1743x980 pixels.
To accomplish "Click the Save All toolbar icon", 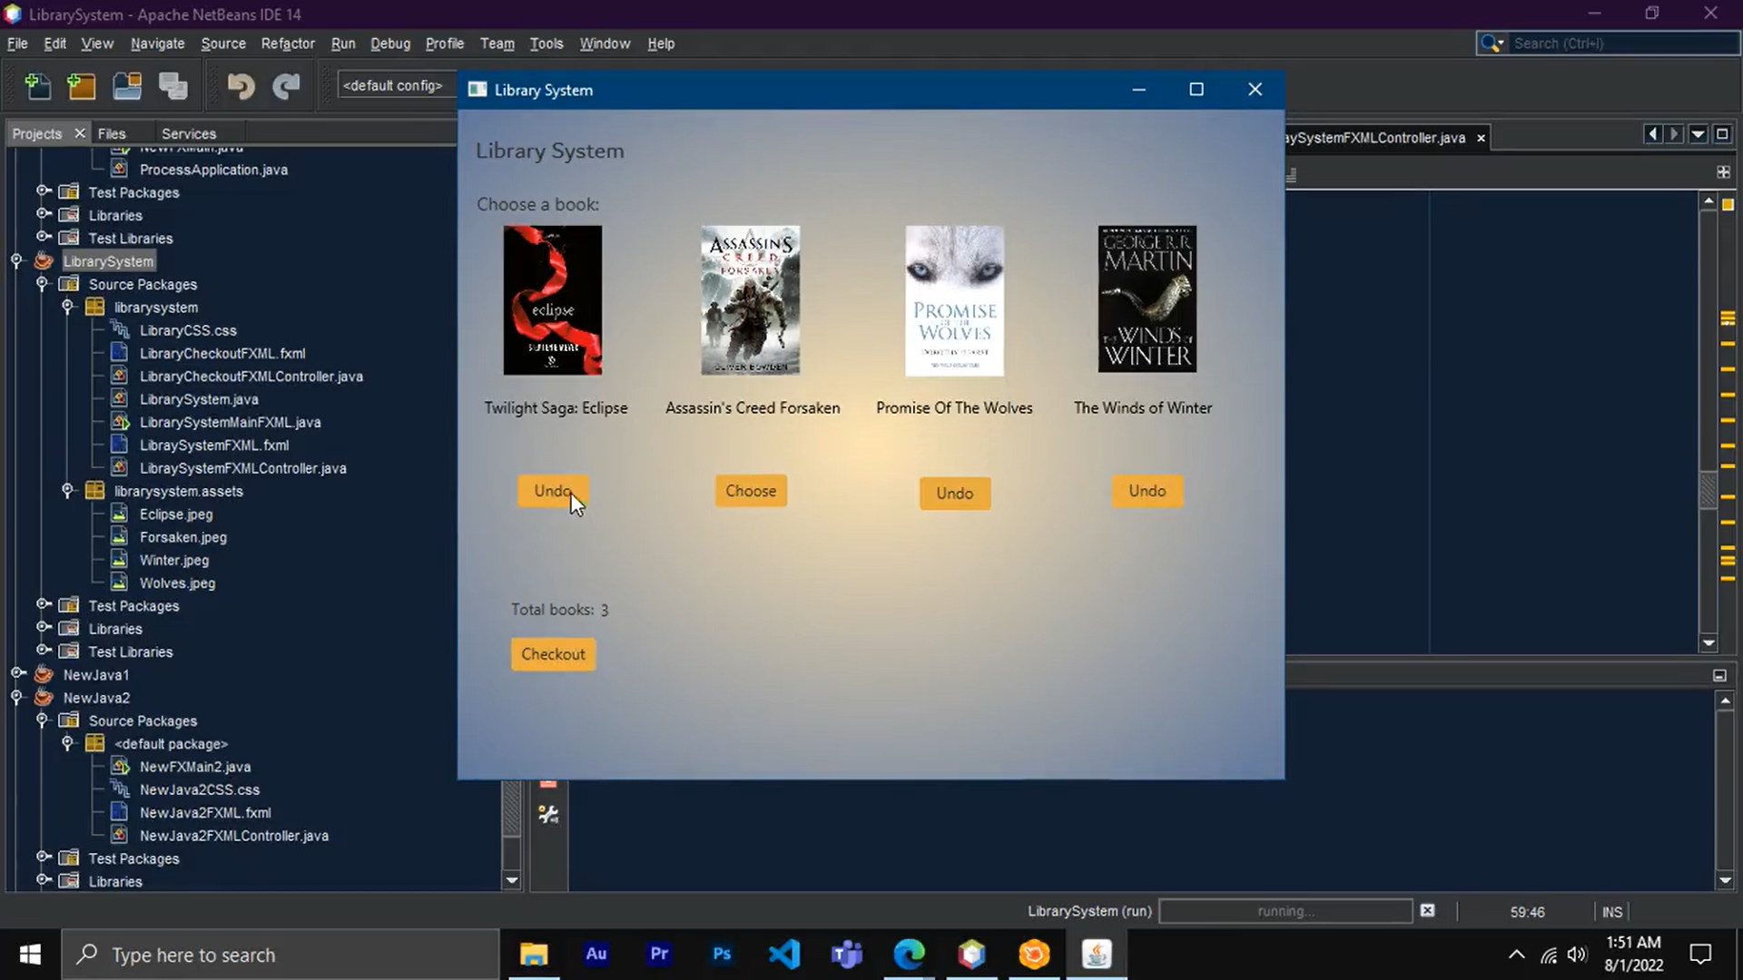I will [173, 86].
